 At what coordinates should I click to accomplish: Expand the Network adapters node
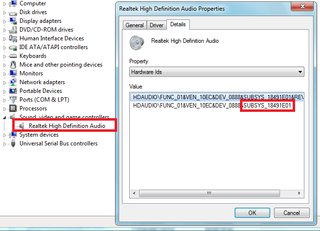(4, 82)
